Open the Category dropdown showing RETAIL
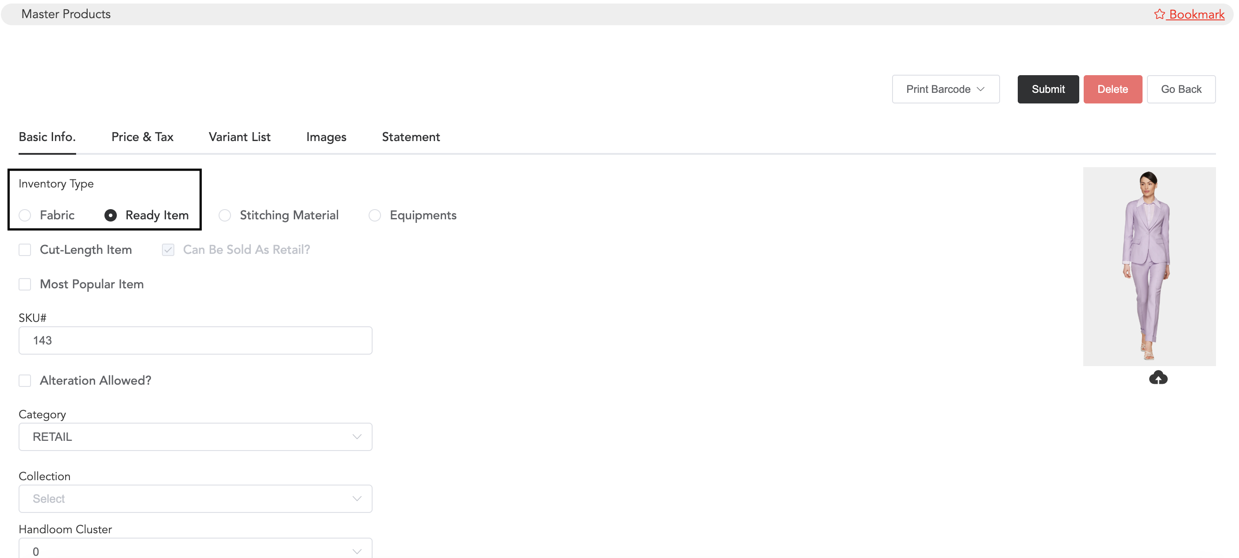1239x558 pixels. click(195, 437)
